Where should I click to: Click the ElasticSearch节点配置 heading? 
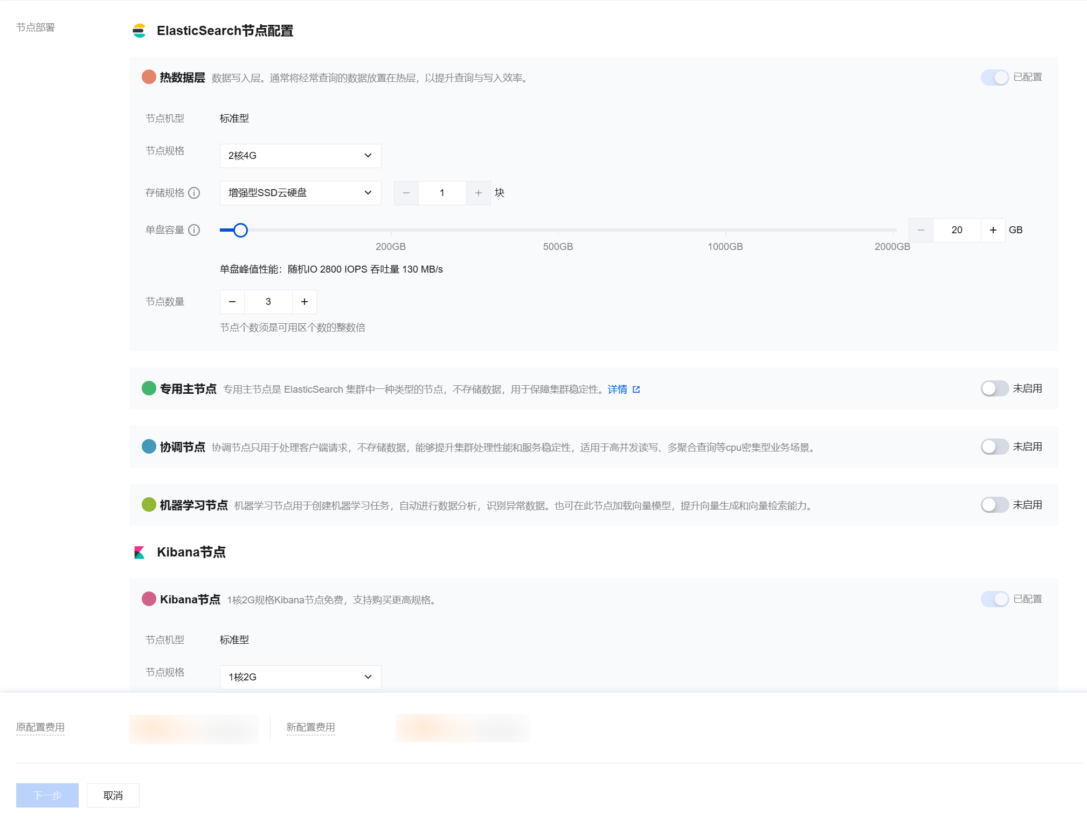click(x=225, y=31)
